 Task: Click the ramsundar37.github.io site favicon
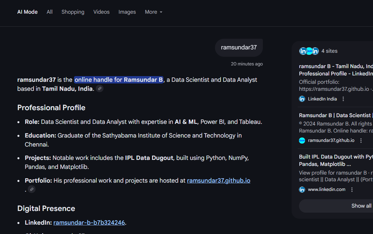click(302, 140)
